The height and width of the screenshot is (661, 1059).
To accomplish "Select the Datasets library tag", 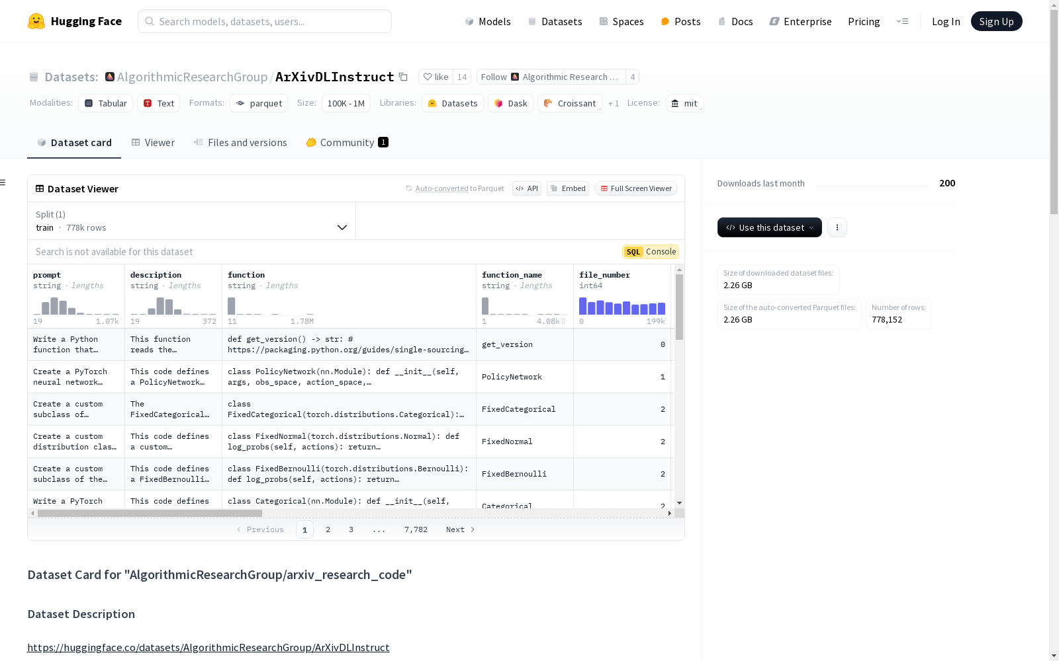I will pyautogui.click(x=453, y=103).
